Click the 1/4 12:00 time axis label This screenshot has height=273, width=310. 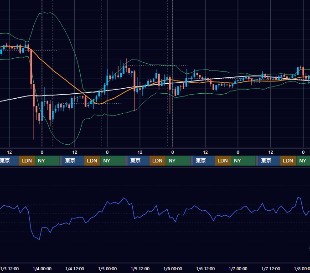click(x=75, y=268)
